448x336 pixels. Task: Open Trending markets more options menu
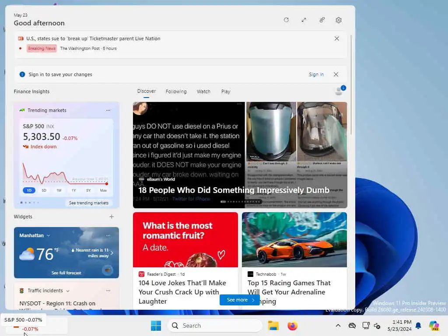click(108, 110)
